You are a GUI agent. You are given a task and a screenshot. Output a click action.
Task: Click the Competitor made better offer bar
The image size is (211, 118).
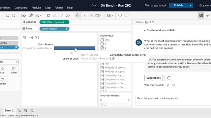[75, 48]
